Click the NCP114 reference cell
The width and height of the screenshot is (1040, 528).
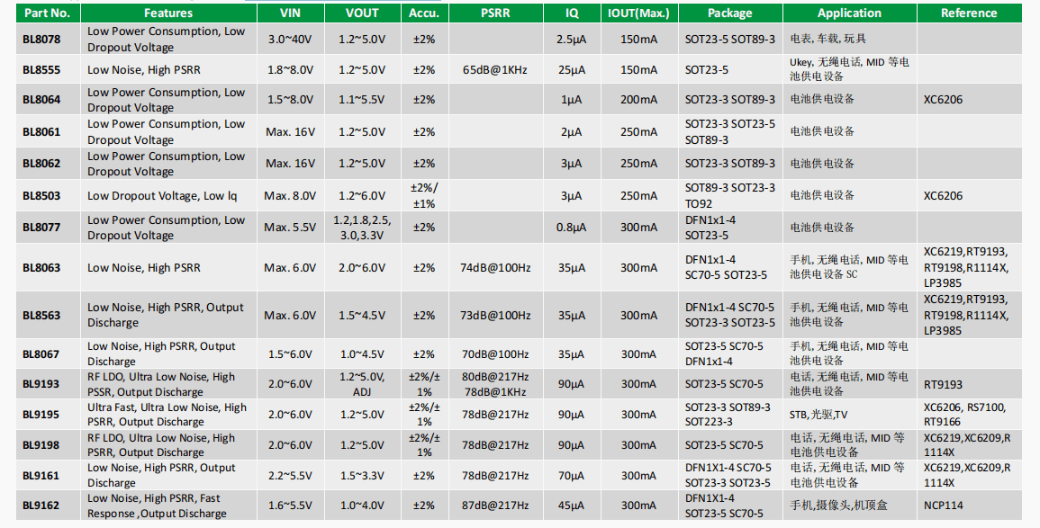969,506
